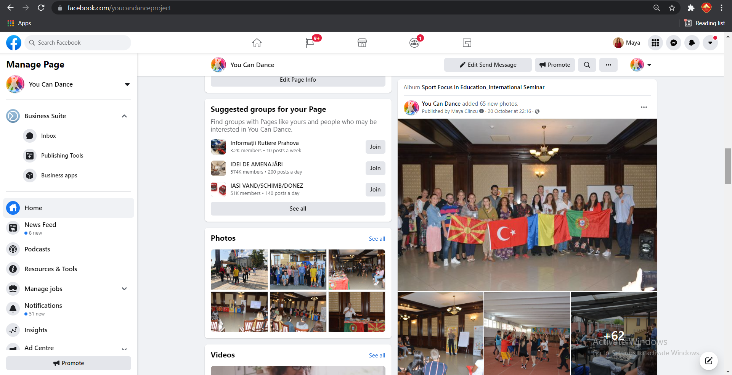Open the Home feed icon in top nav
This screenshot has width=732, height=375.
(257, 43)
